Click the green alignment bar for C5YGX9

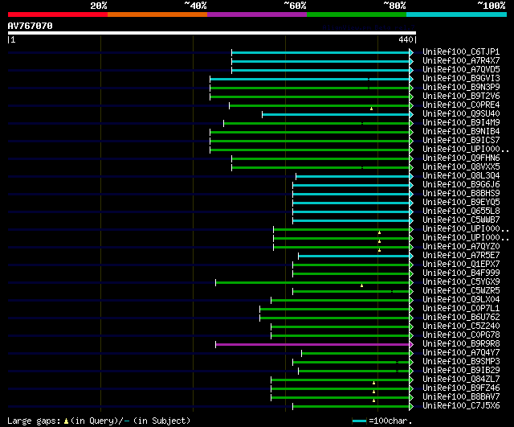(x=312, y=282)
